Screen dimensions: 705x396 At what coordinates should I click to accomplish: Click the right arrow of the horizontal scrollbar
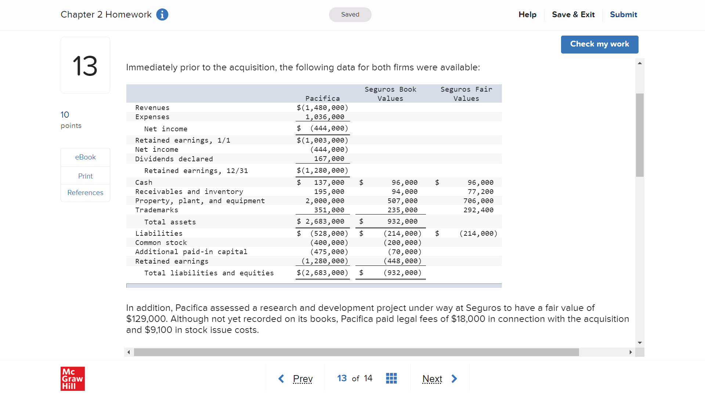pyautogui.click(x=631, y=352)
